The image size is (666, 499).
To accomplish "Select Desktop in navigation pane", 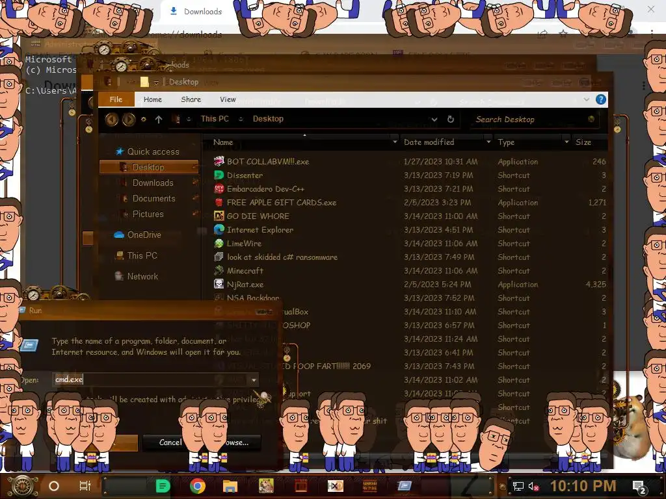I will pos(149,167).
